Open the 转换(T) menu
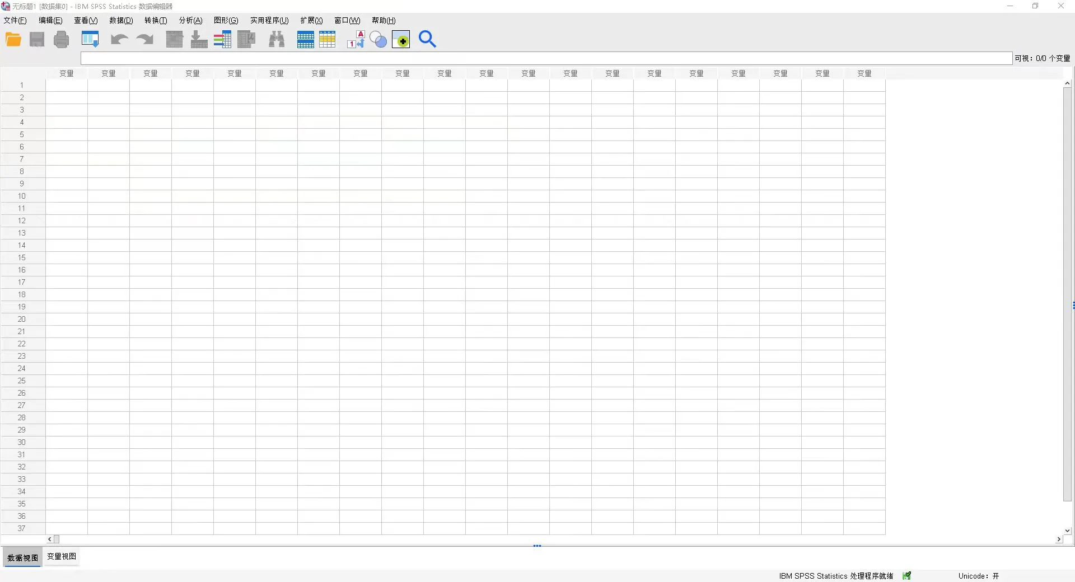Image resolution: width=1075 pixels, height=582 pixels. coord(156,20)
